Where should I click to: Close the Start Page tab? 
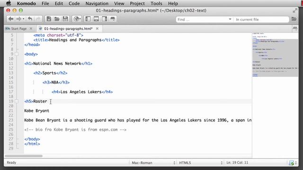pyautogui.click(x=31, y=28)
